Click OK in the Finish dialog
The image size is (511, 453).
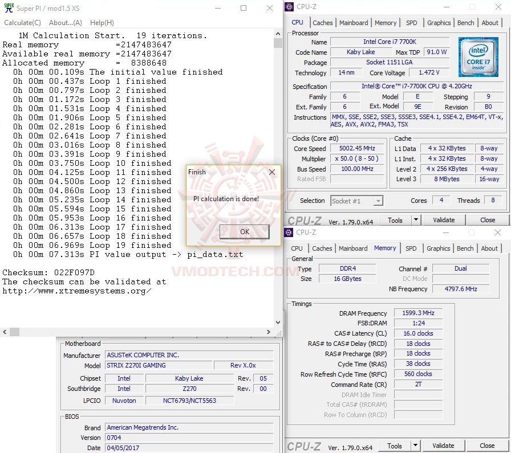pos(245,231)
